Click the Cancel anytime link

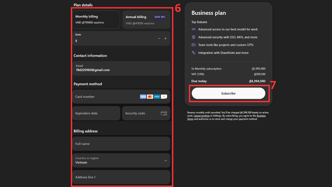(x=201, y=116)
